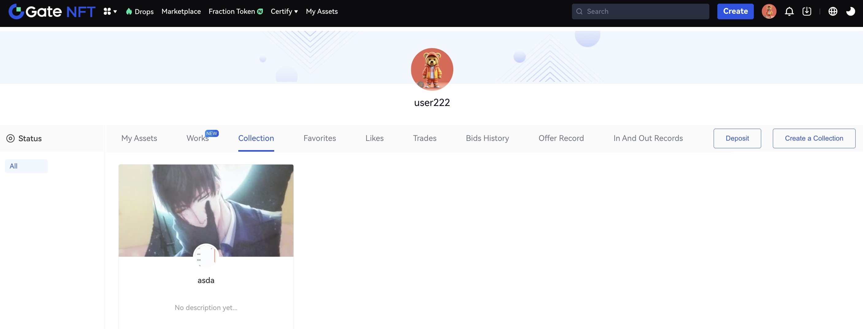The width and height of the screenshot is (863, 329).
Task: Click Create a Collection button
Action: pyautogui.click(x=813, y=138)
